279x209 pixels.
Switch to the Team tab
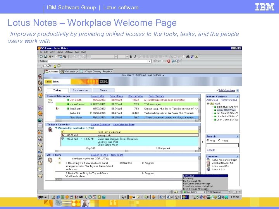point(103,90)
